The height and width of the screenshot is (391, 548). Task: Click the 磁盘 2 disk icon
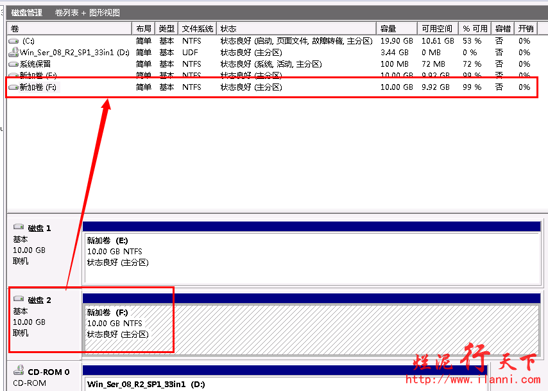click(x=19, y=300)
